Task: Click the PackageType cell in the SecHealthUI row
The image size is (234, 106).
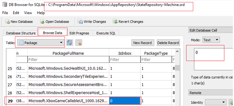Action: [x=156, y=68]
